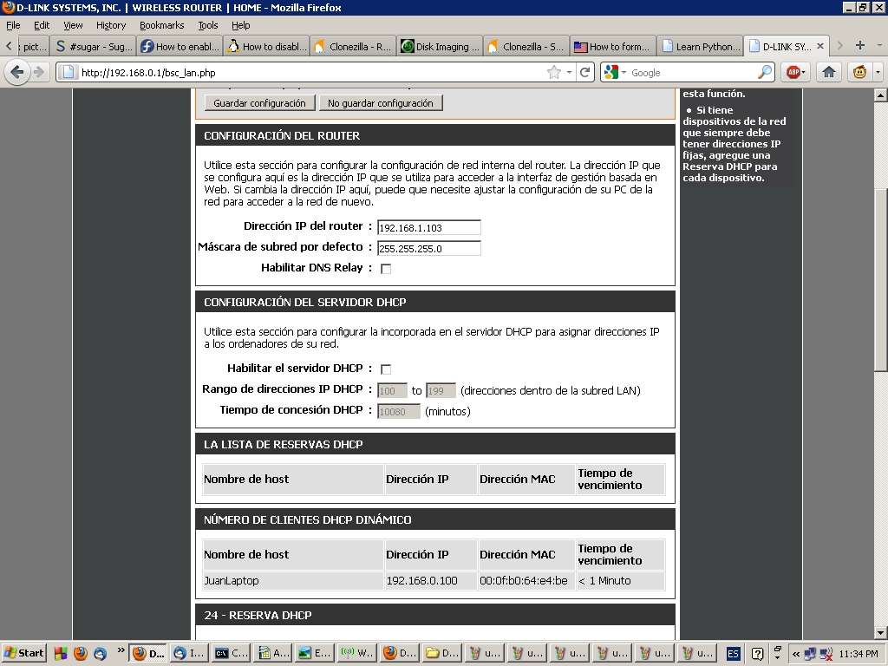The height and width of the screenshot is (666, 888).
Task: Expand the list-all-tabs dropdown arrow
Action: tap(878, 46)
